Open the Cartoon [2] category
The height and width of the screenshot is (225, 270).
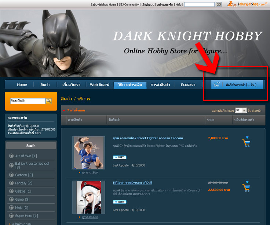coord(24,175)
